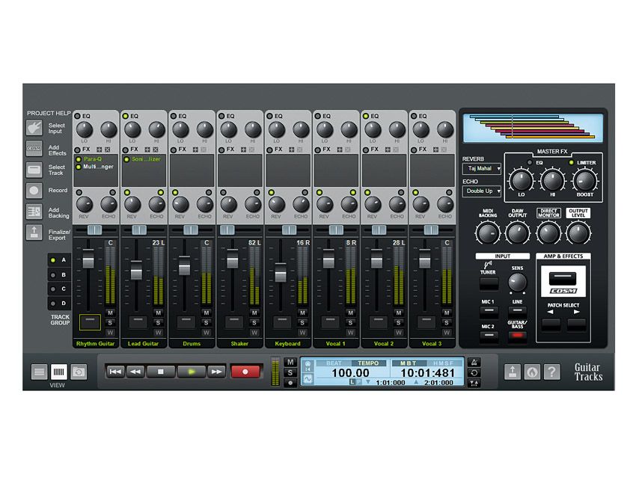Select the TEMPO display tab
This screenshot has height=477, width=636.
[x=368, y=363]
